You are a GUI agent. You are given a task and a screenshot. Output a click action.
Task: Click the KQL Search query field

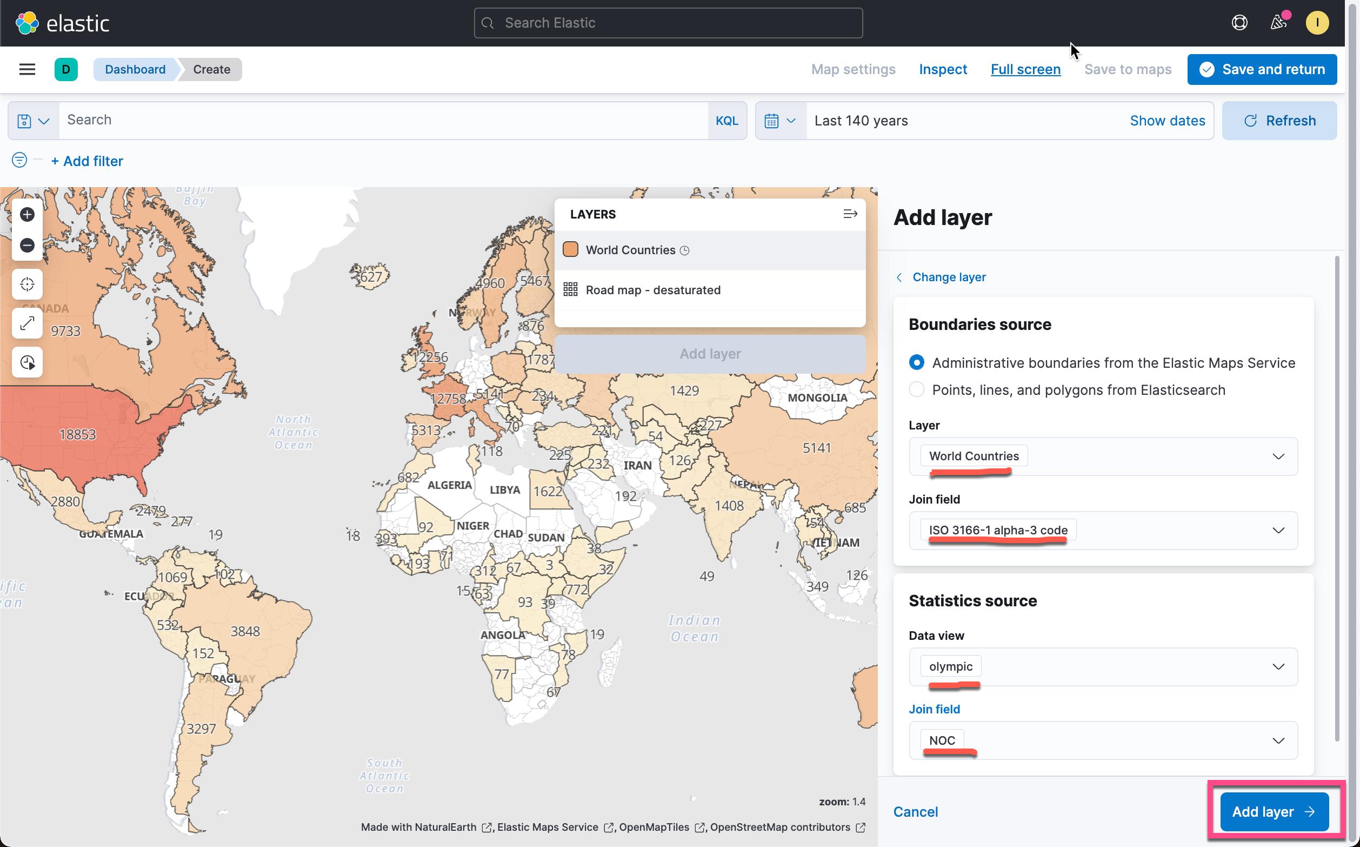[x=384, y=121]
